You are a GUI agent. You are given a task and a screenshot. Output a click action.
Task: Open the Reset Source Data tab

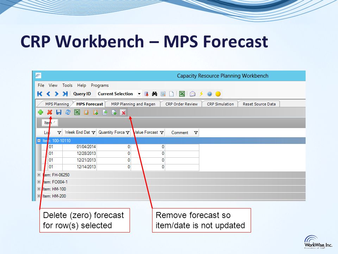[259, 104]
